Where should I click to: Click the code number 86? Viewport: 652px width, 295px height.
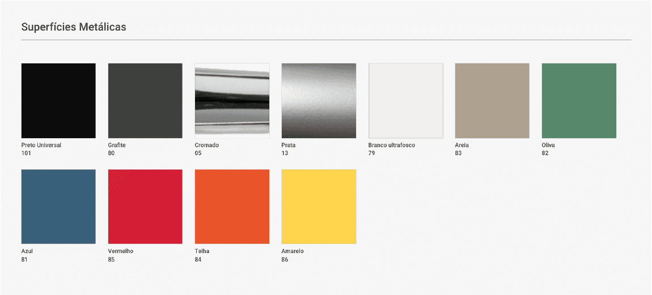point(285,259)
